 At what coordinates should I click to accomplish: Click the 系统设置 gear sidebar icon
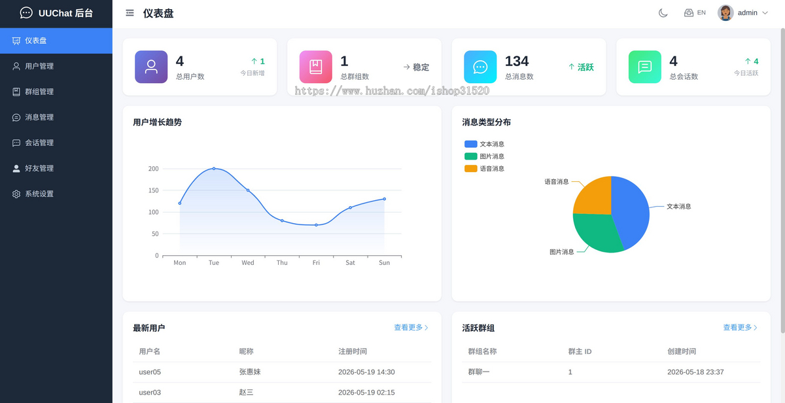point(16,194)
